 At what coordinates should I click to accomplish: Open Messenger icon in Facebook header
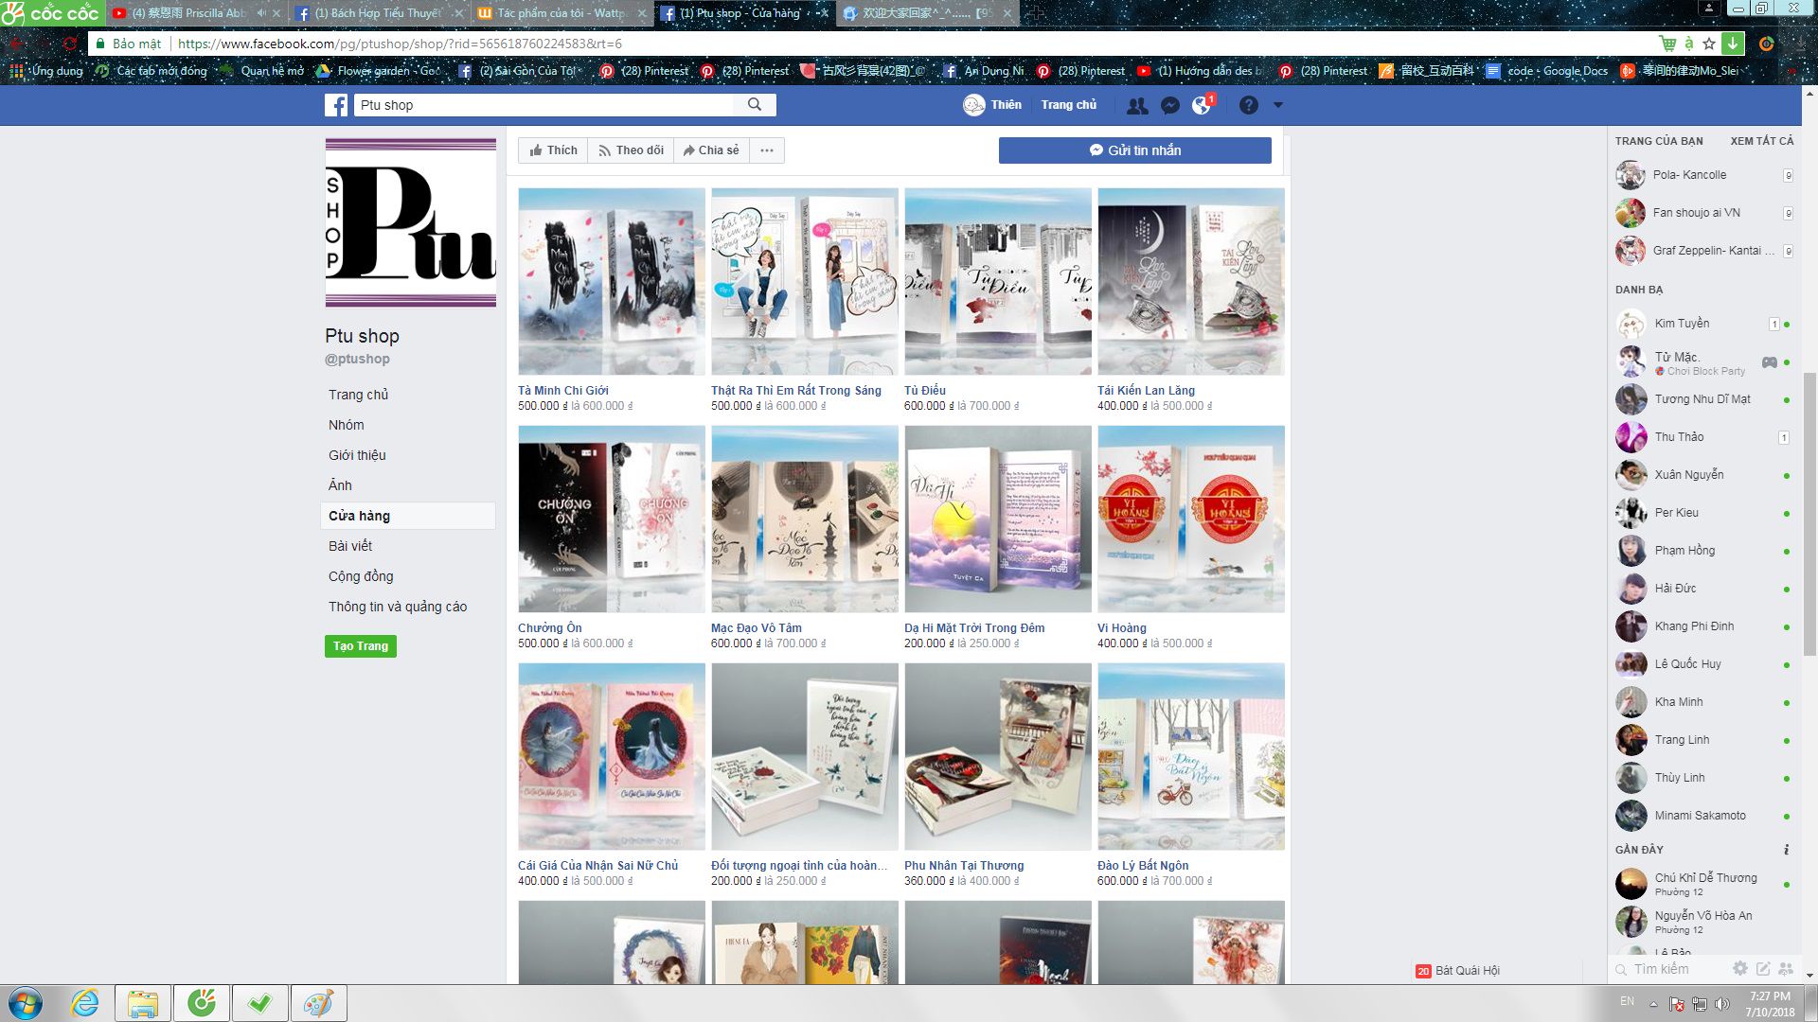pyautogui.click(x=1170, y=105)
